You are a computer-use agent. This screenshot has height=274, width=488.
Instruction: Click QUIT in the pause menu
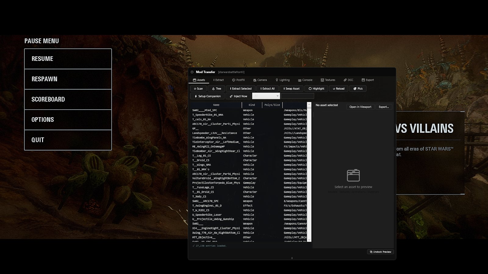pyautogui.click(x=68, y=140)
